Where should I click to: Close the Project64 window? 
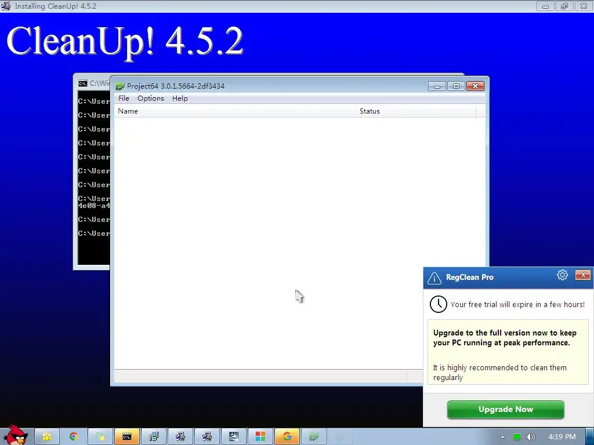click(x=476, y=86)
